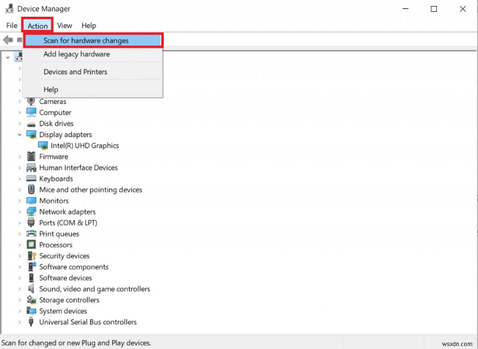
Task: Expand the Processors category
Action: coord(20,245)
